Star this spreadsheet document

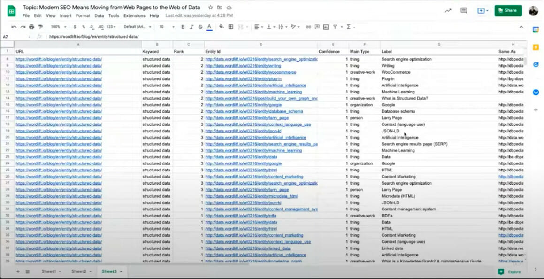[210, 8]
